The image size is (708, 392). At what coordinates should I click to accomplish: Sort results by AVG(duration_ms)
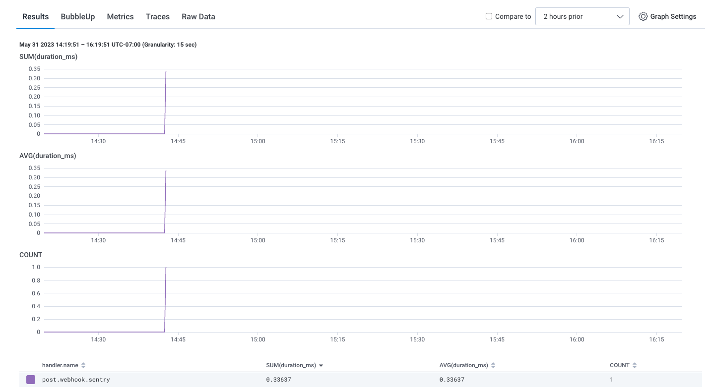pyautogui.click(x=493, y=365)
